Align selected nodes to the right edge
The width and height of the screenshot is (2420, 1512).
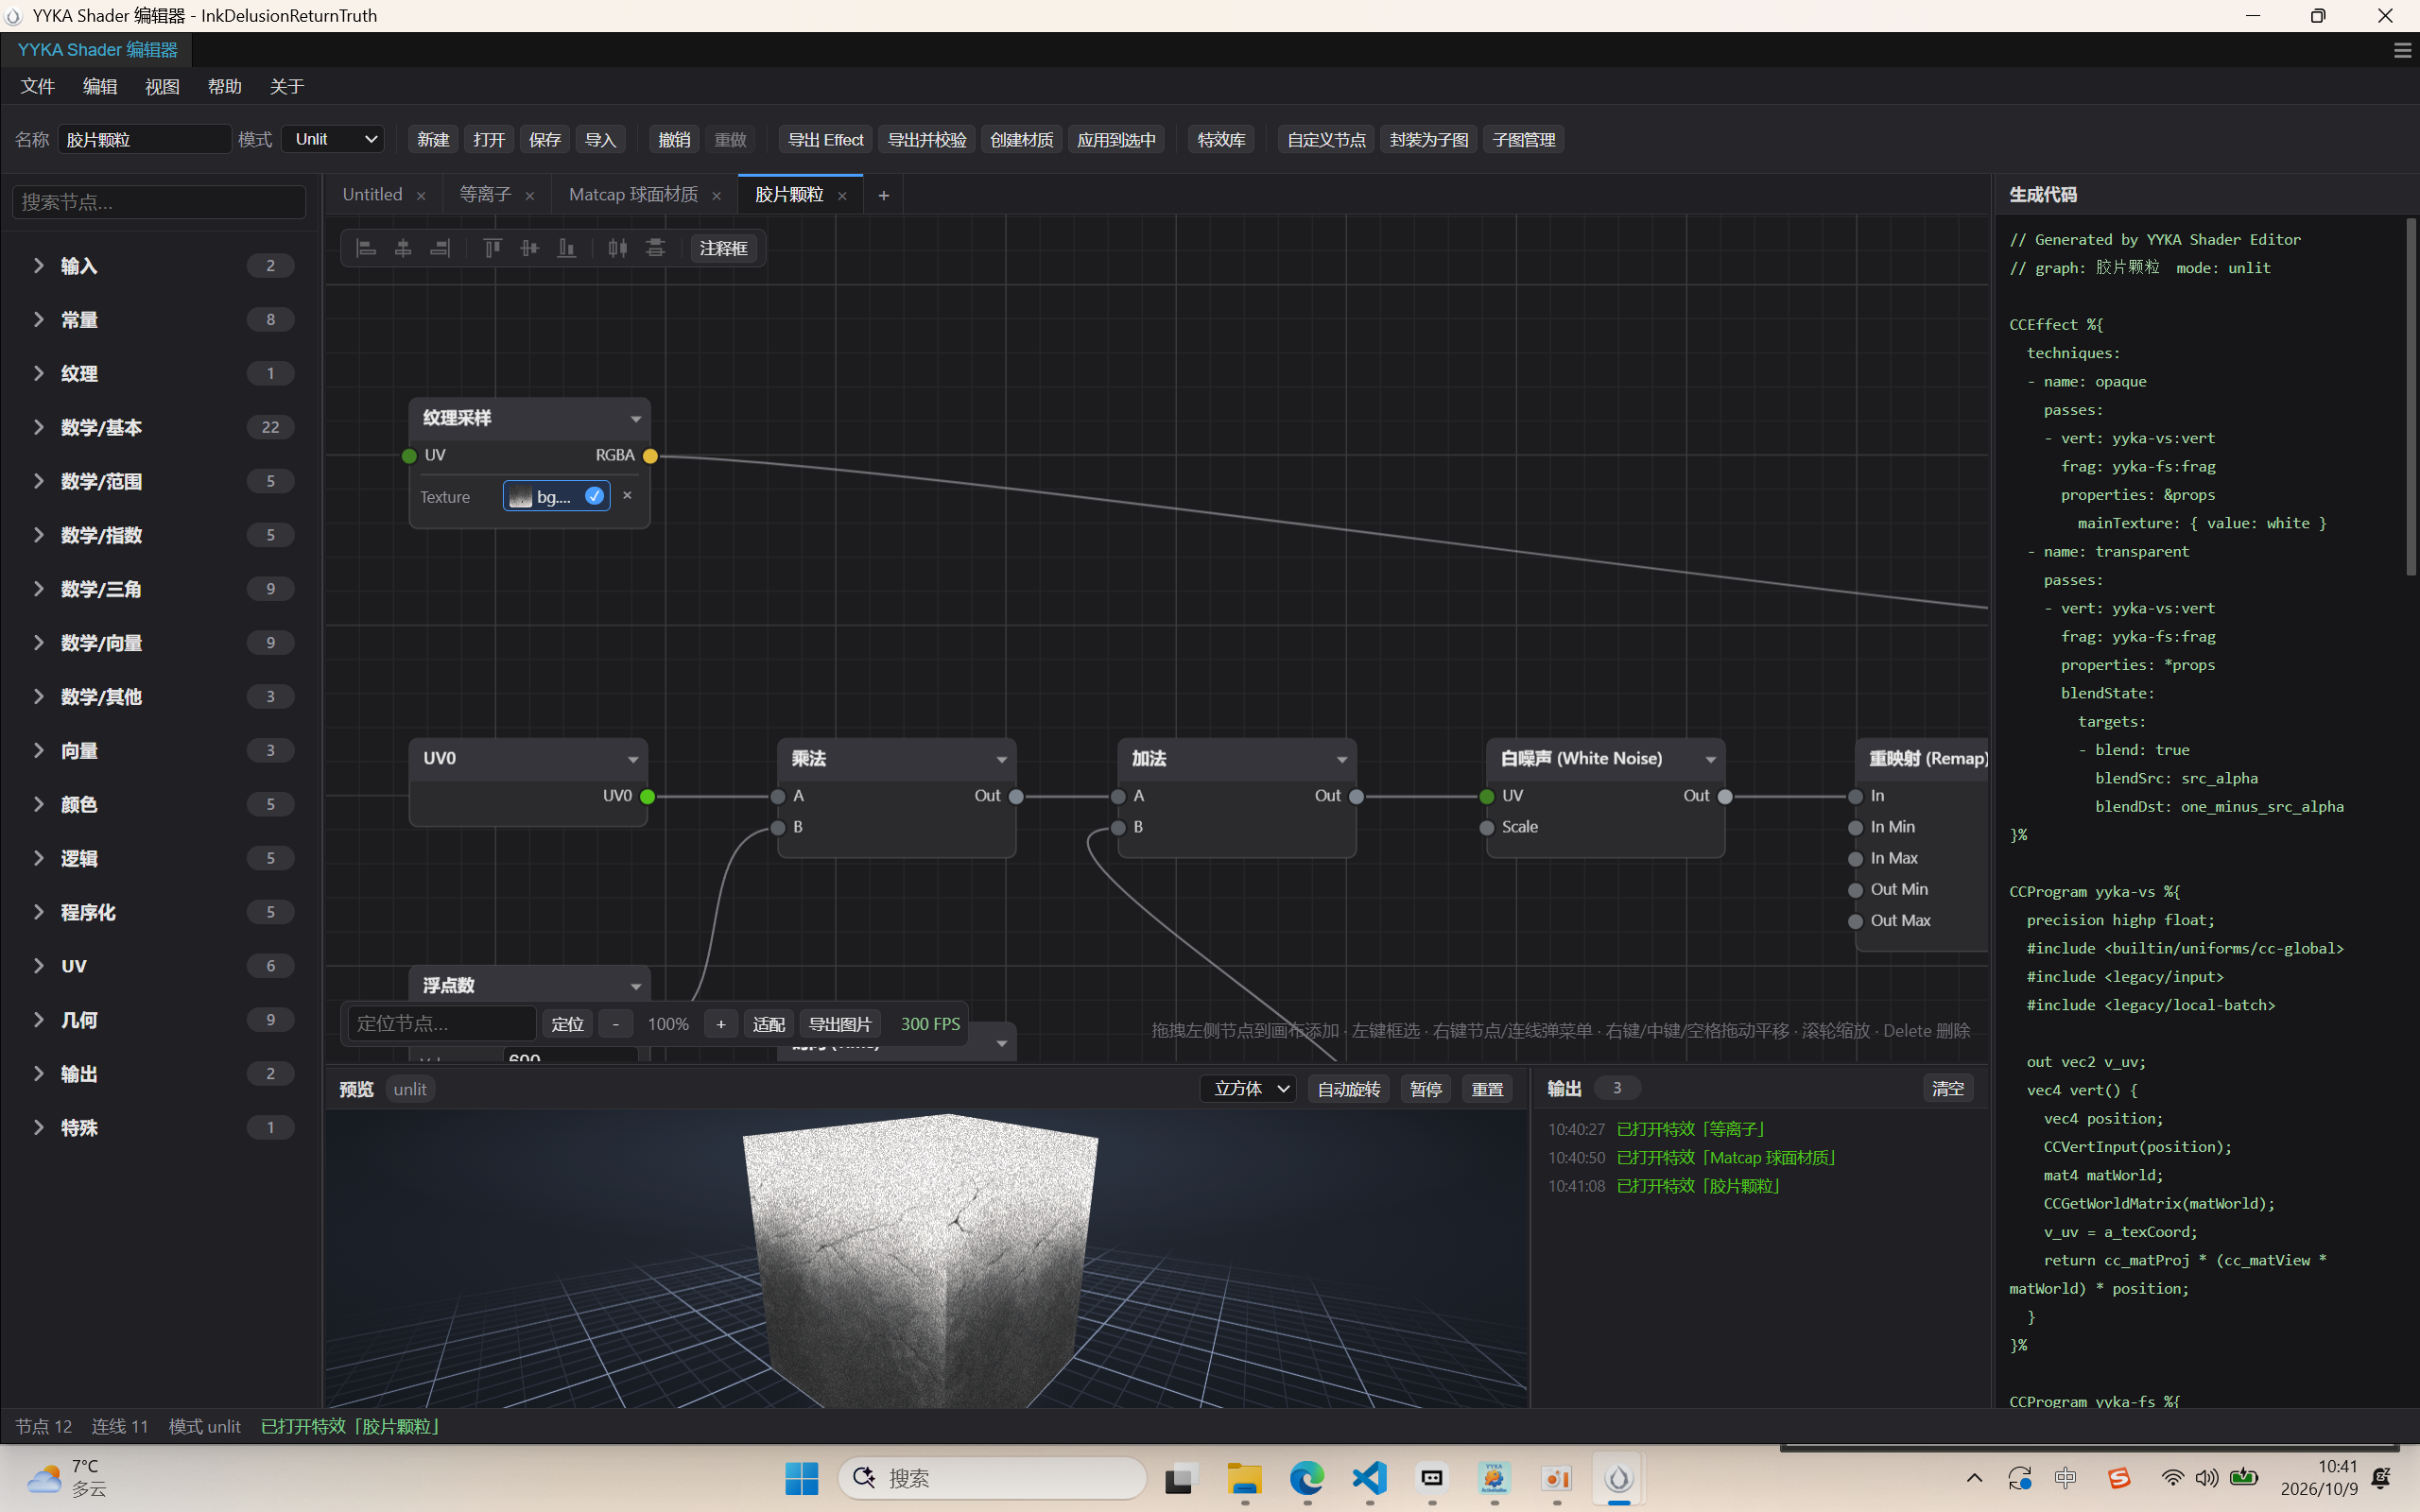pyautogui.click(x=440, y=248)
